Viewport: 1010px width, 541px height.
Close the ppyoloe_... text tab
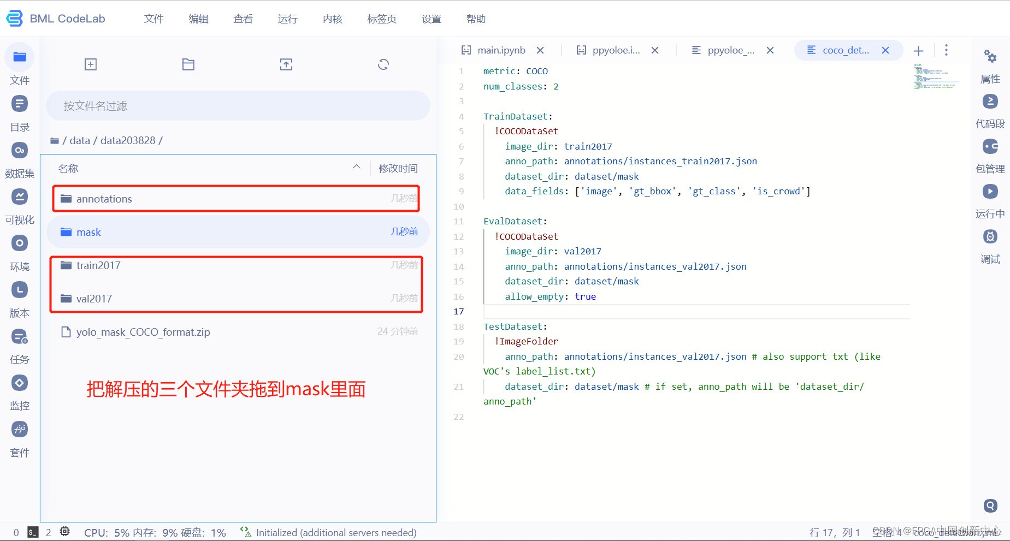pos(770,50)
